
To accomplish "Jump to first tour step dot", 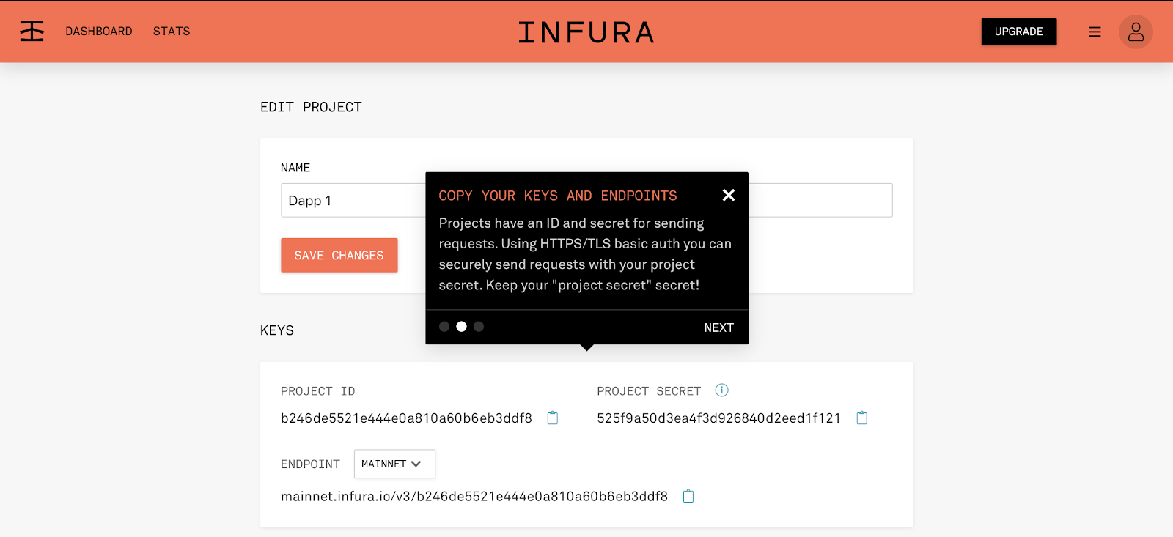I will (x=444, y=327).
